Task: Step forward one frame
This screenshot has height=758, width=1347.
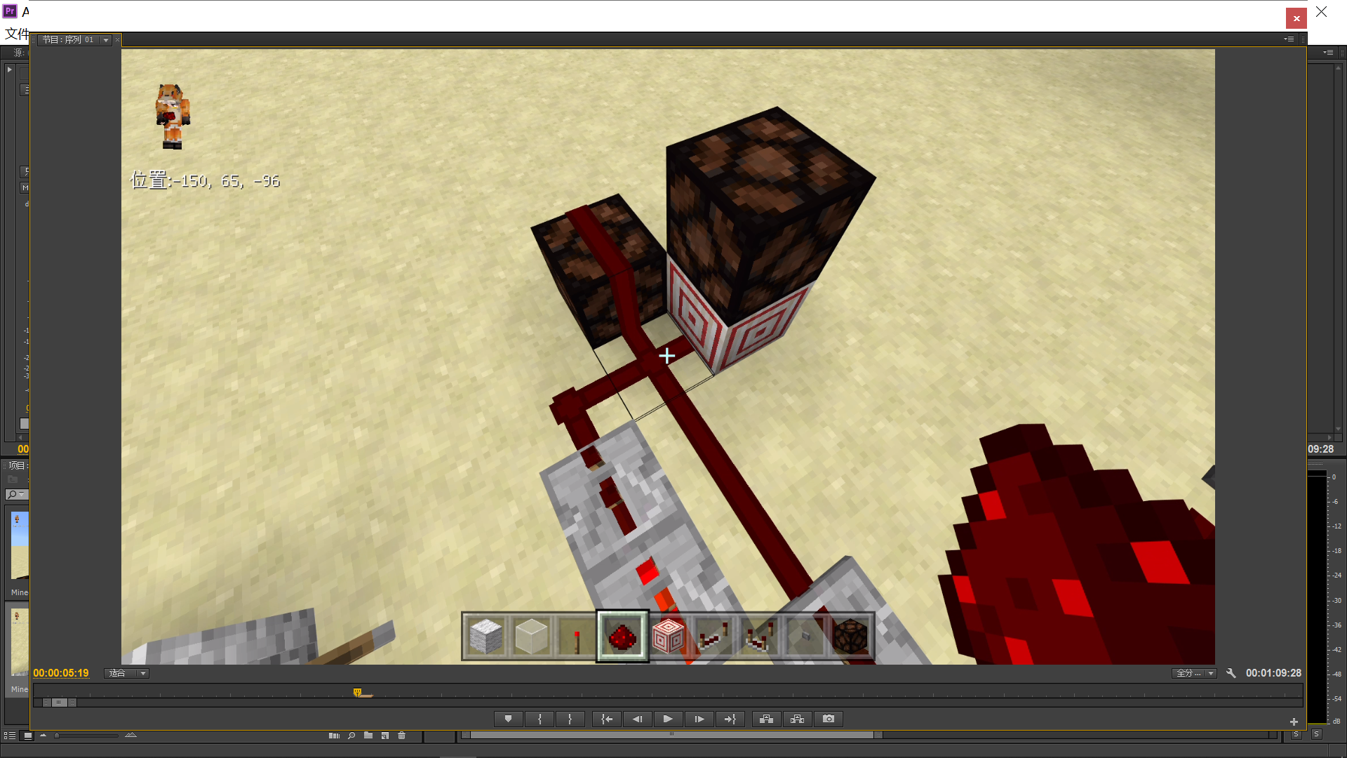Action: click(699, 719)
